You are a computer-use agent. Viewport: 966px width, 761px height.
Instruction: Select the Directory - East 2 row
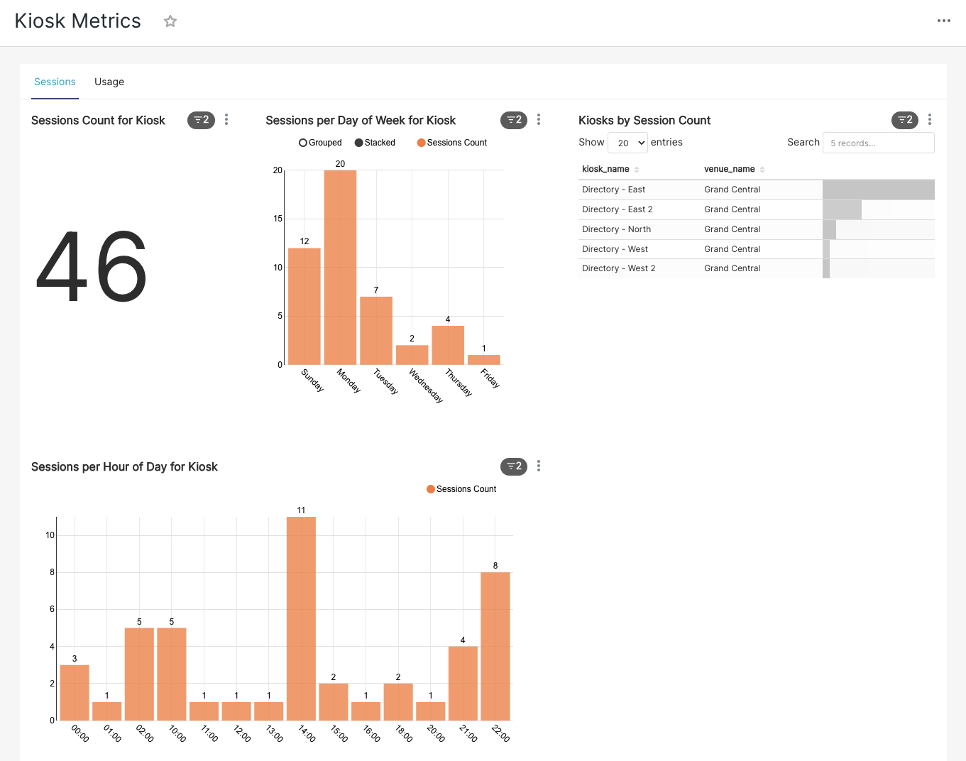(757, 209)
